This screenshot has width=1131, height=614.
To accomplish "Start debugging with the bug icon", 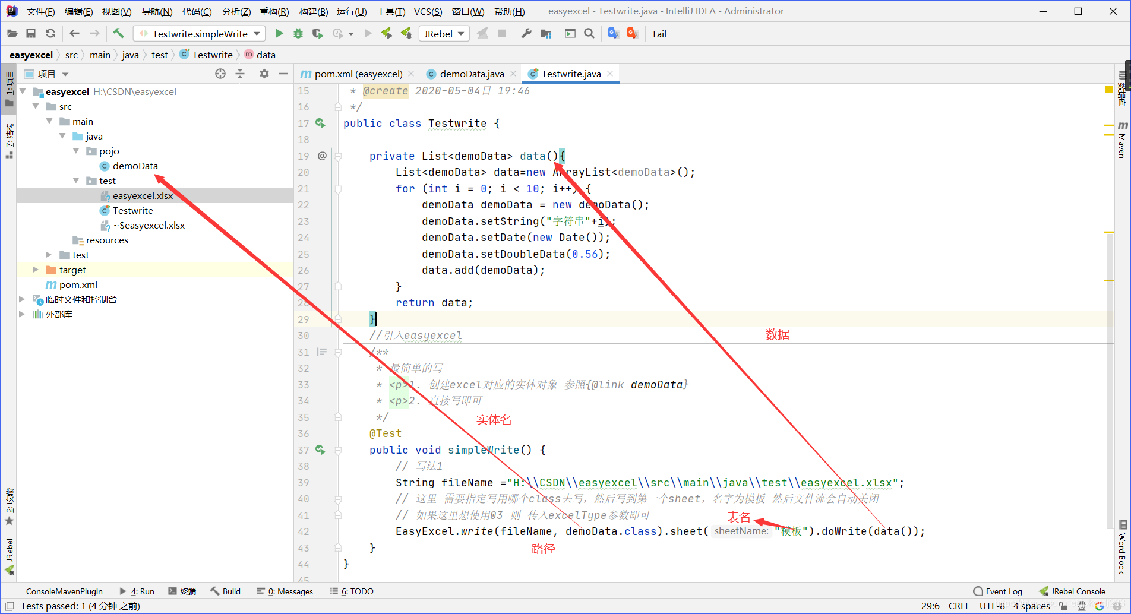I will pos(298,34).
